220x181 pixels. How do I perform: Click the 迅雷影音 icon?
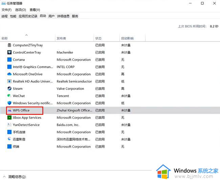(x=9, y=139)
